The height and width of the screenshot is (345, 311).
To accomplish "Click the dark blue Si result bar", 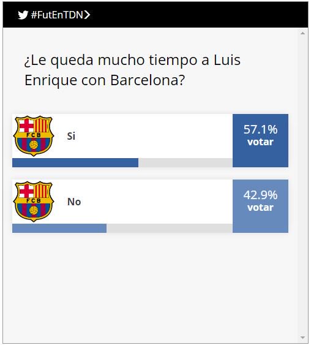I will coord(75,163).
